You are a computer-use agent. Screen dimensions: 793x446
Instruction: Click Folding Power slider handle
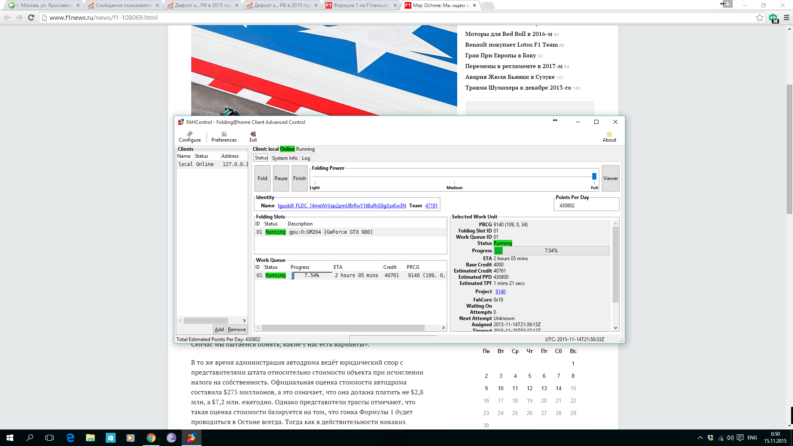[x=594, y=176]
